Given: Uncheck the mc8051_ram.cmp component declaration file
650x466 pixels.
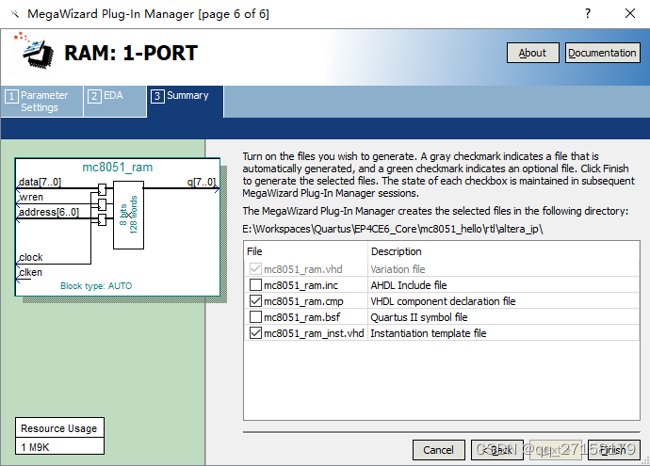Looking at the screenshot, I should coord(255,301).
